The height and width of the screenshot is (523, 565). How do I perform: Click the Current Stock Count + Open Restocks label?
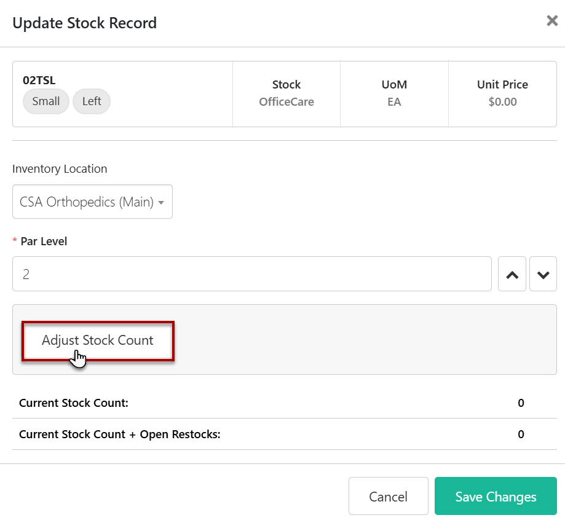119,435
